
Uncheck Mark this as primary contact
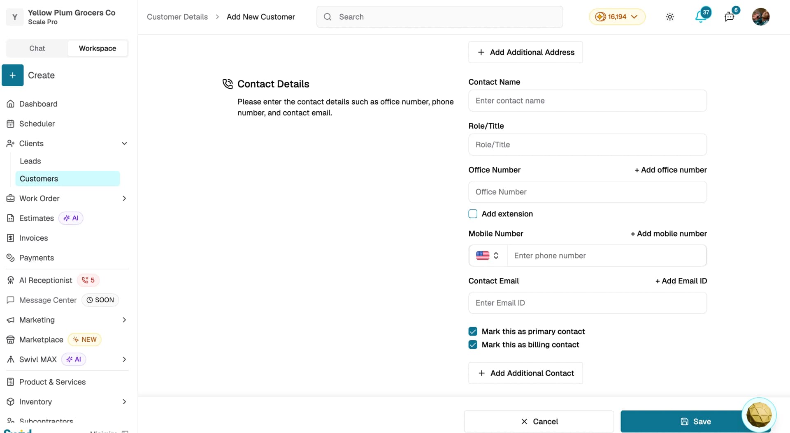[x=473, y=332]
